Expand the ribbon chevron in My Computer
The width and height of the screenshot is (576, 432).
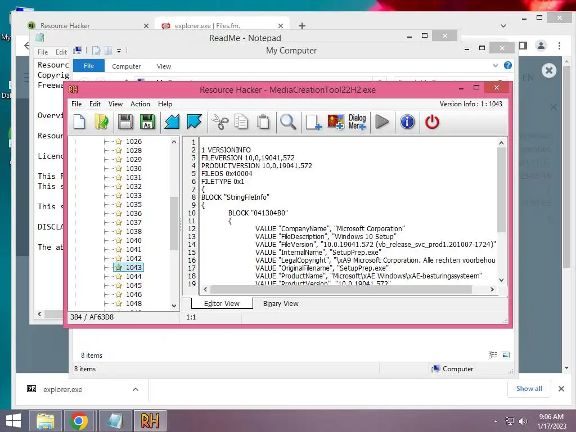(495, 65)
